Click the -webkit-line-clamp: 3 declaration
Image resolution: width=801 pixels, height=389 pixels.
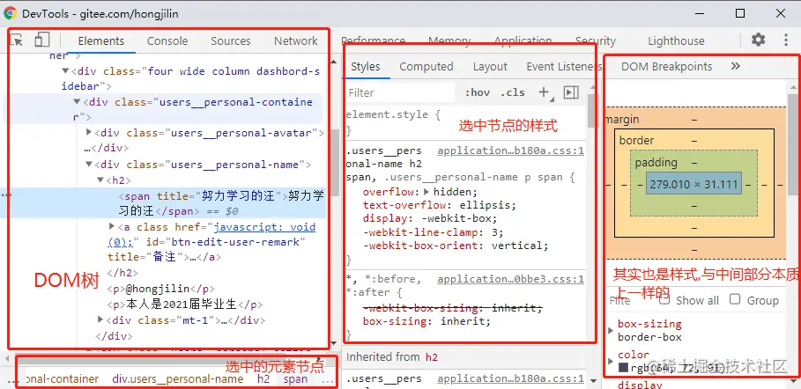[x=434, y=232]
